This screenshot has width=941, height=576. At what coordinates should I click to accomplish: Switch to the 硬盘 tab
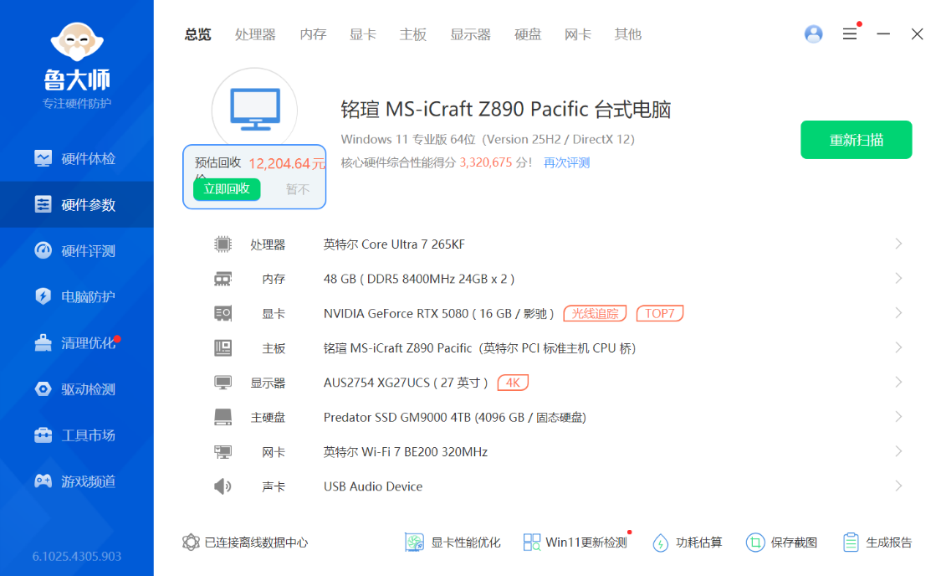(528, 34)
